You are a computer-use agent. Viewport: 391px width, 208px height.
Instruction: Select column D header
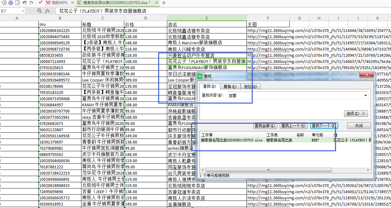[145, 18]
